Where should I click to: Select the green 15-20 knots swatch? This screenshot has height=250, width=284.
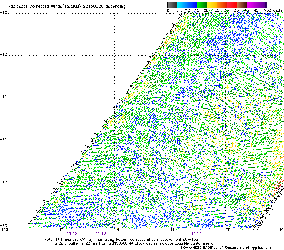click(x=202, y=5)
